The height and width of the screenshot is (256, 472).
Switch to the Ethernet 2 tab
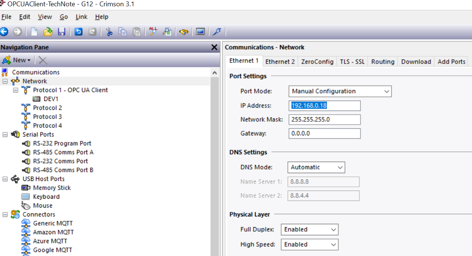coord(280,62)
